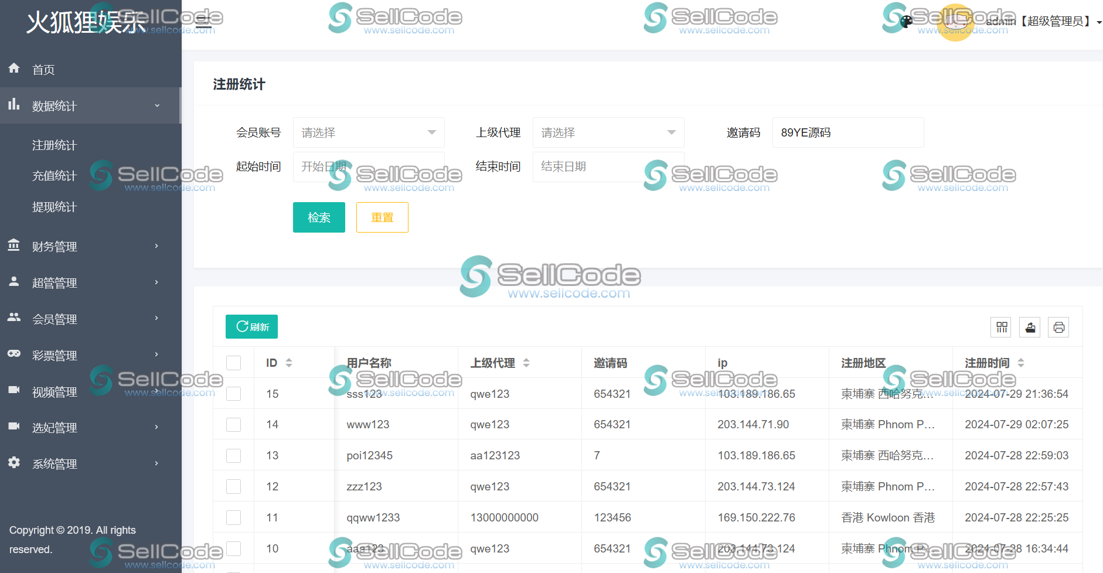
Task: Open the 会员账号 dropdown
Action: 369,132
